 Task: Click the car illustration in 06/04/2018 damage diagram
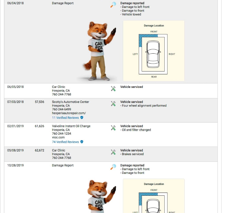tap(153, 54)
